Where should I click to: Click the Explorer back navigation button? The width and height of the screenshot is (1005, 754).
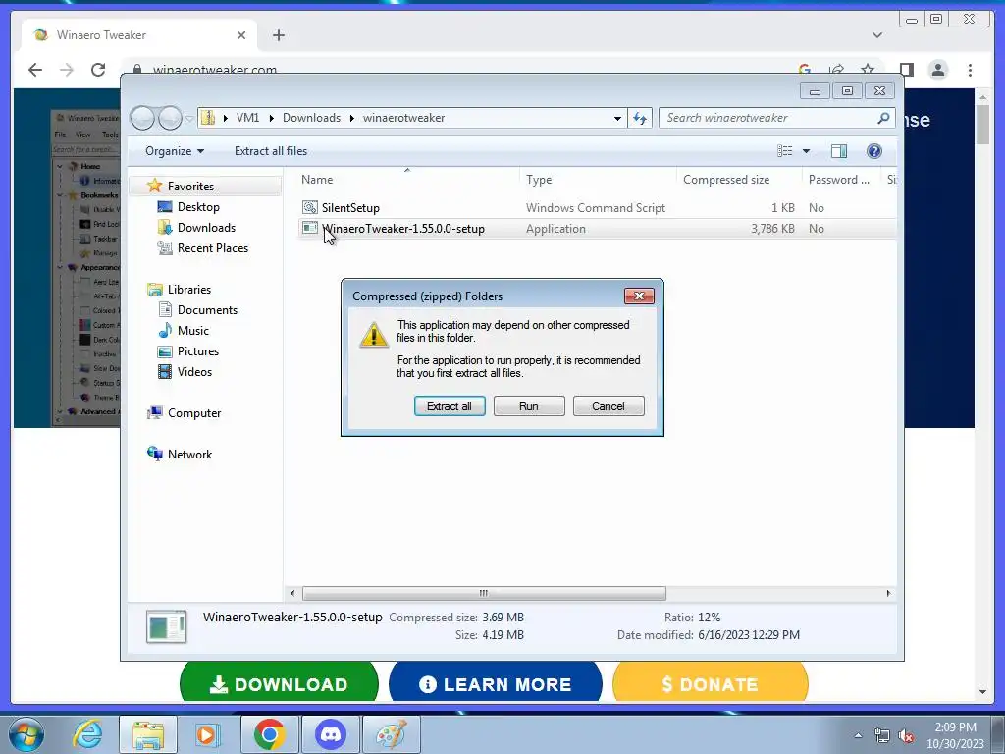coord(142,118)
